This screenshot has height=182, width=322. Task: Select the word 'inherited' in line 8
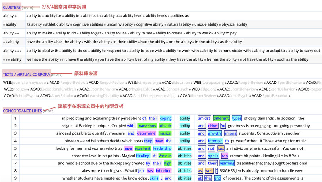tap(164, 171)
